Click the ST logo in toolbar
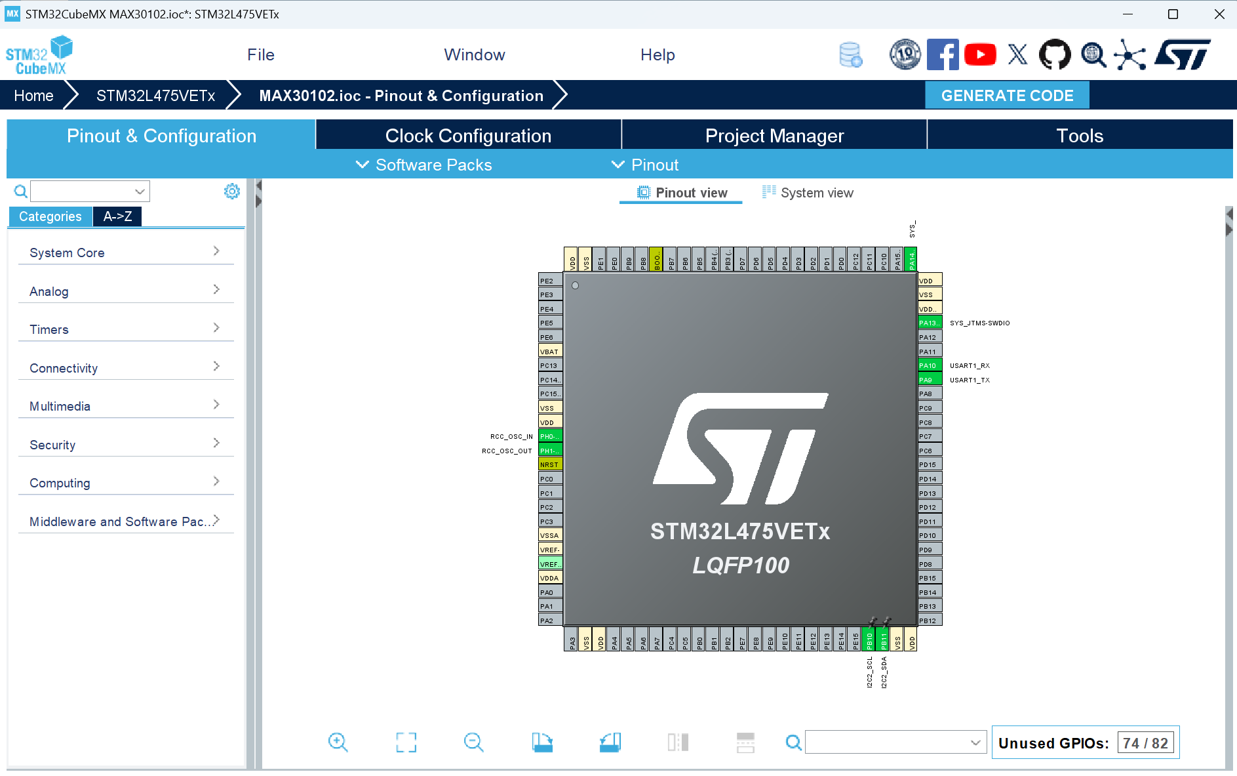The image size is (1237, 776). tap(1183, 54)
